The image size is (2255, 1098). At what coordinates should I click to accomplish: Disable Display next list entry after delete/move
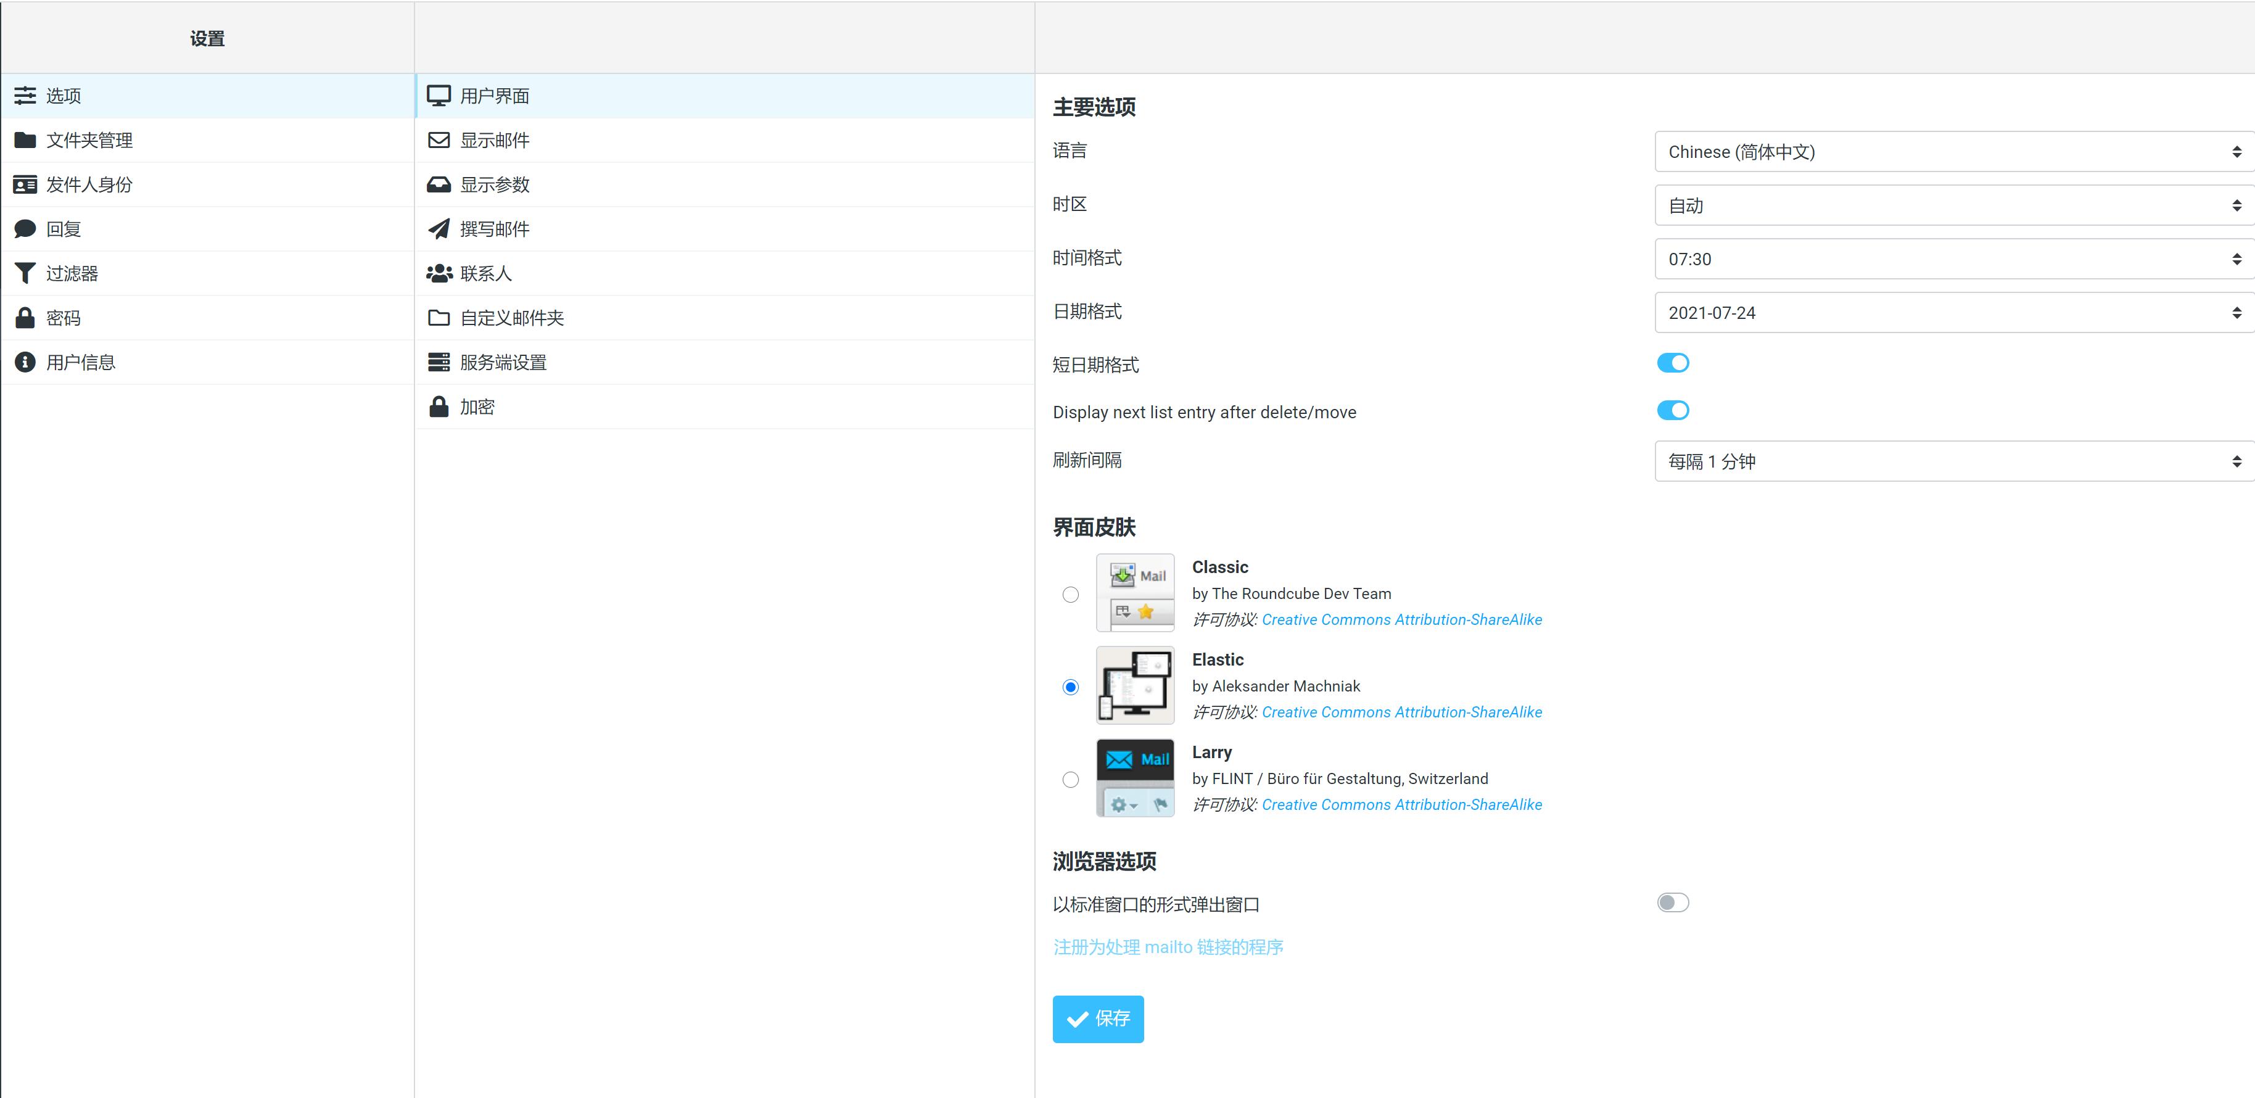coord(1672,411)
